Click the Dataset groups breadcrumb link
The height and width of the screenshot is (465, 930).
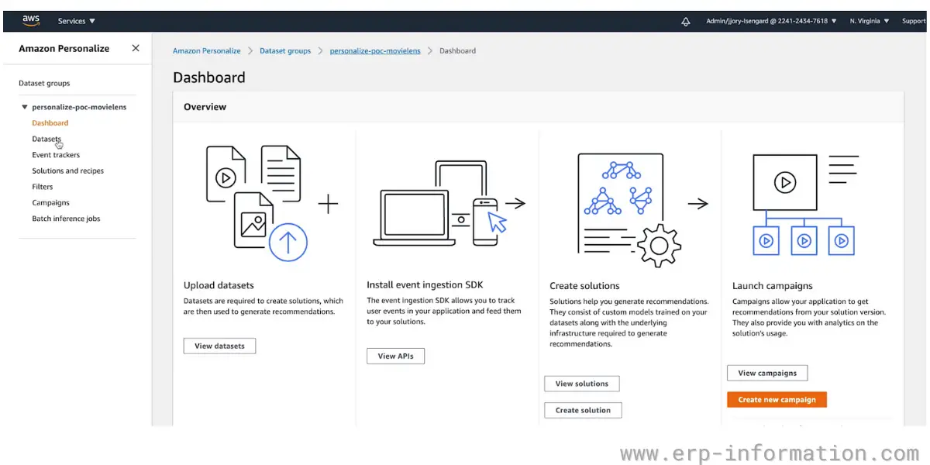coord(285,51)
